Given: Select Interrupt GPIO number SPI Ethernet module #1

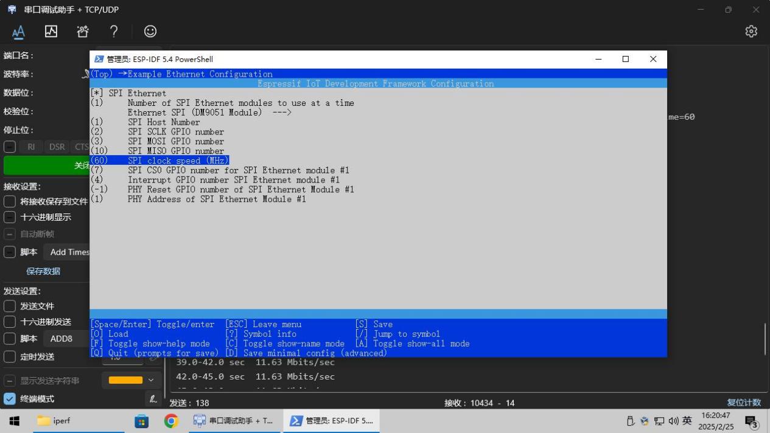Looking at the screenshot, I should coord(215,180).
